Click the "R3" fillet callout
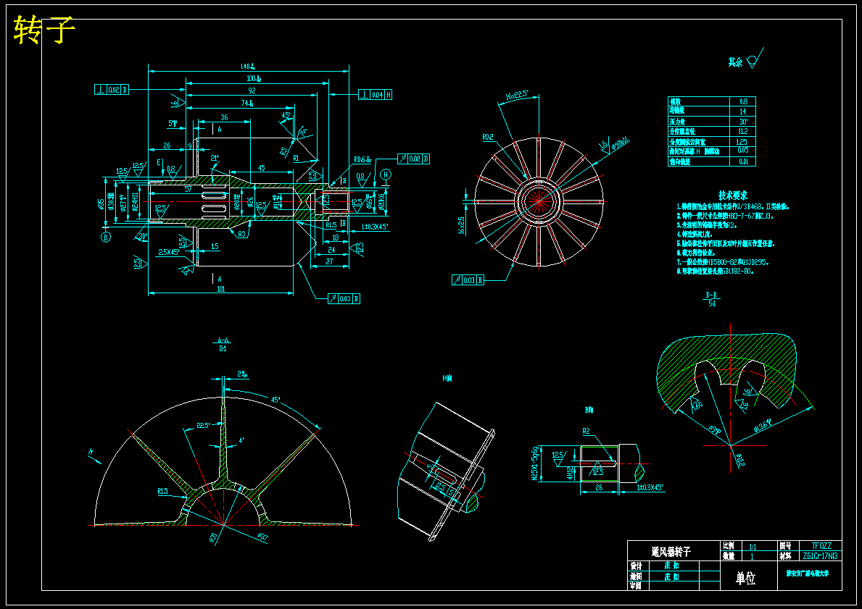Viewport: 862px width, 609px height. pyautogui.click(x=242, y=235)
